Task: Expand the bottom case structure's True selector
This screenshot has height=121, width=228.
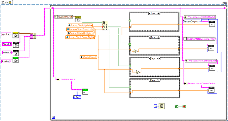Action: click(x=154, y=80)
